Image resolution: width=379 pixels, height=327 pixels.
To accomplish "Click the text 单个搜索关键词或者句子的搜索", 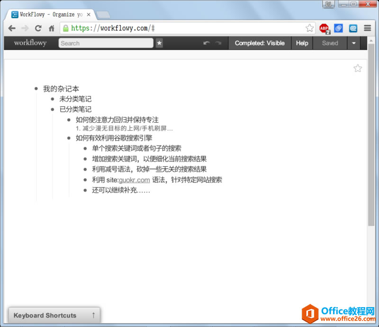I will pos(136,148).
